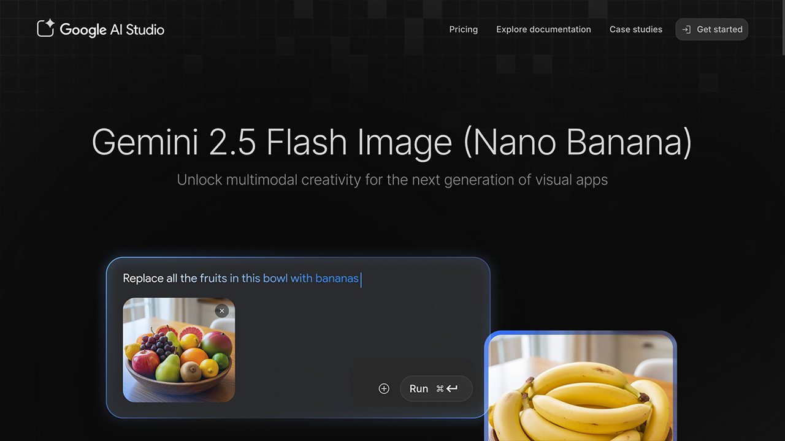Viewport: 785px width, 441px height.
Task: Click the blue highlighted word bananas
Action: [337, 279]
